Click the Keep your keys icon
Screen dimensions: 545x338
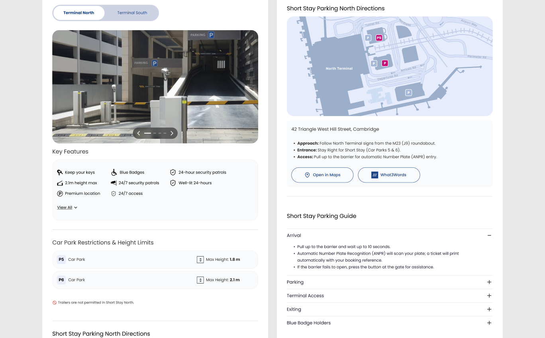60,172
